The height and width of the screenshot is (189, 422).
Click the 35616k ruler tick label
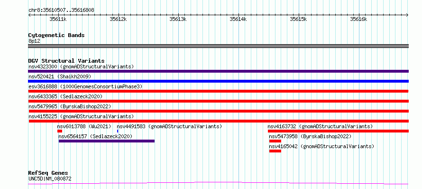358,19
